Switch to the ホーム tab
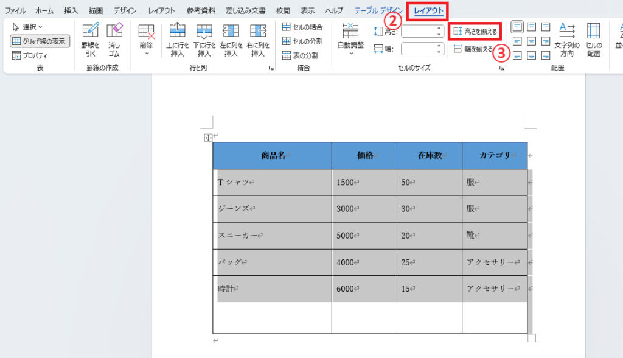Image resolution: width=623 pixels, height=358 pixels. click(44, 11)
